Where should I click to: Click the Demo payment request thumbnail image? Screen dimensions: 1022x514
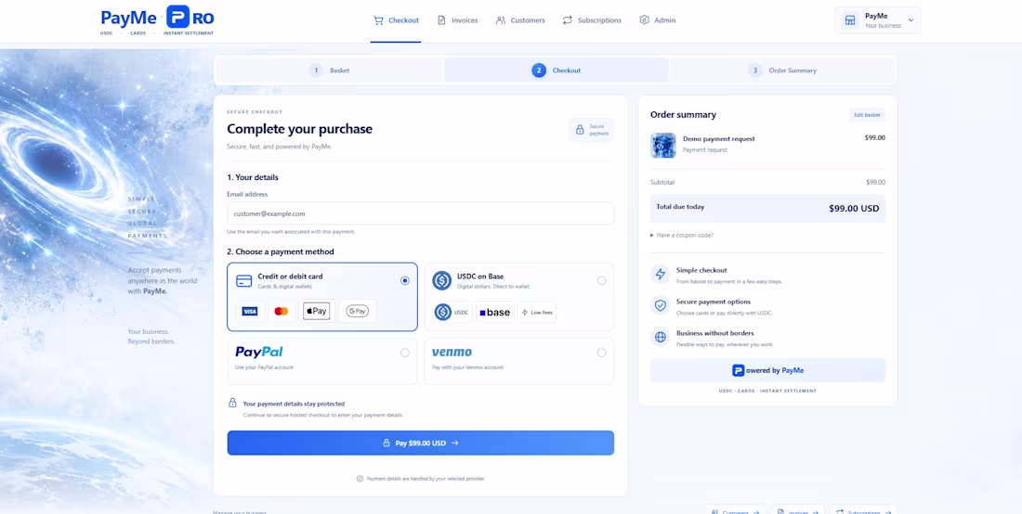pyautogui.click(x=662, y=145)
